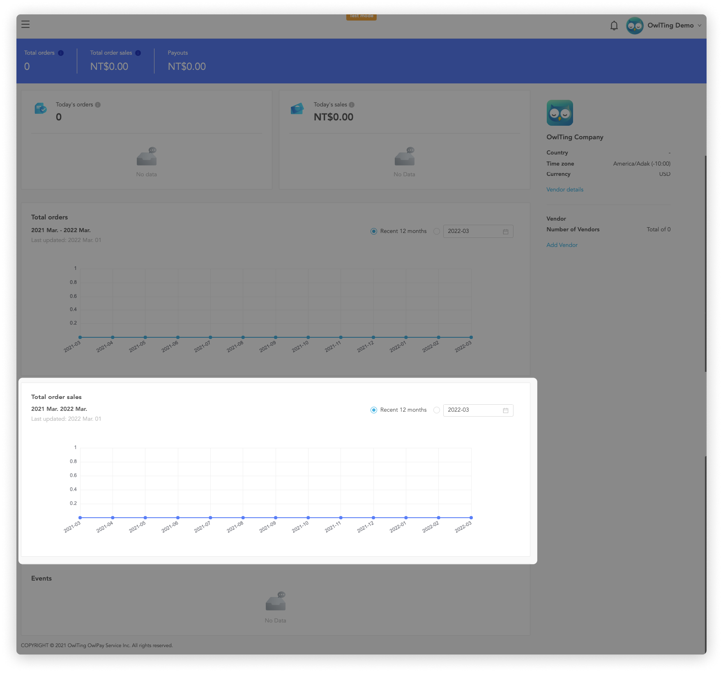
Task: Click the Today's sales NT$0.00 amount
Action: [334, 117]
